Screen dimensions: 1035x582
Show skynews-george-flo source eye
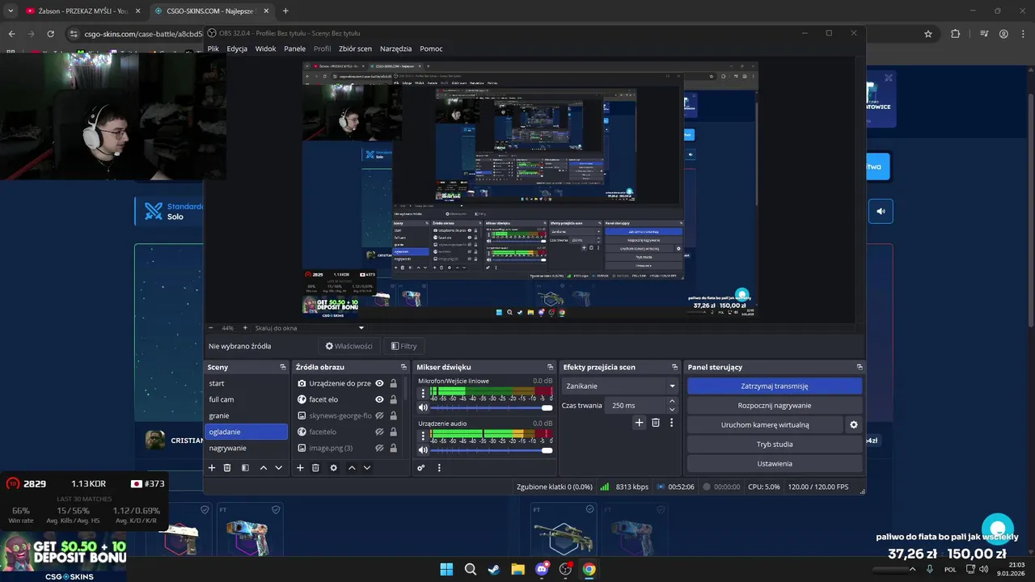coord(379,415)
